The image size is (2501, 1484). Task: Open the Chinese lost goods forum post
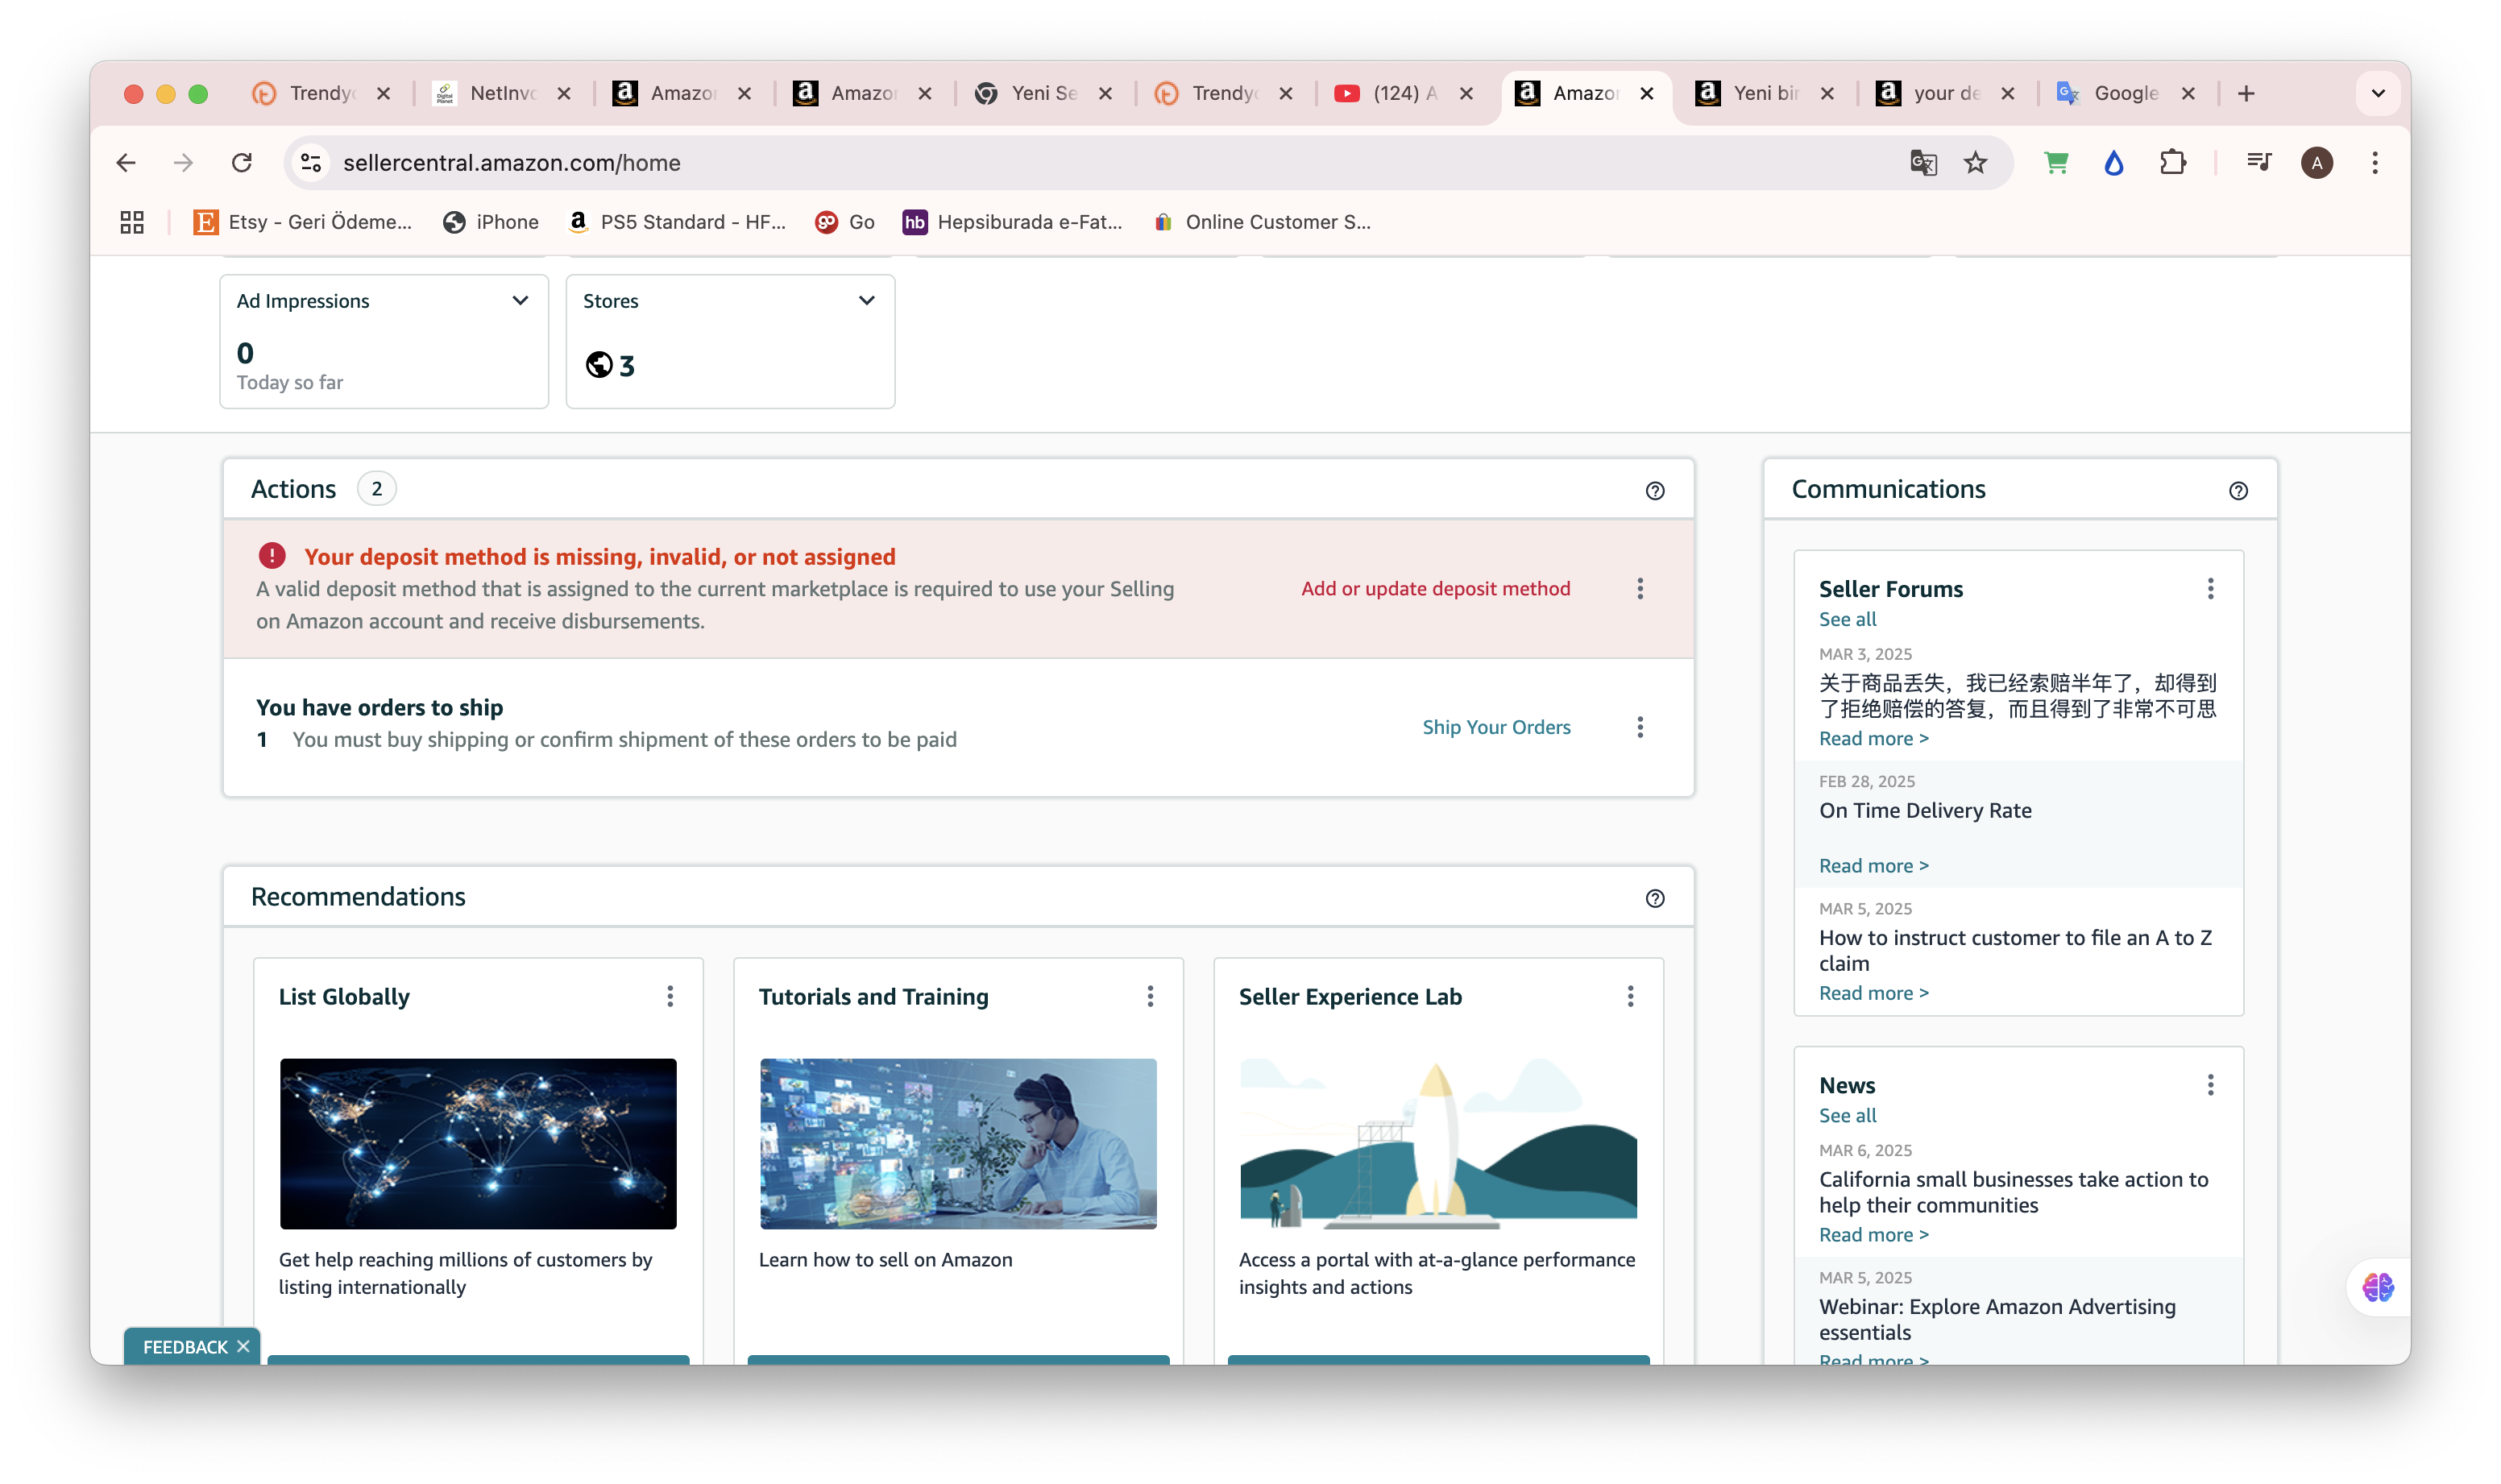(x=2017, y=696)
